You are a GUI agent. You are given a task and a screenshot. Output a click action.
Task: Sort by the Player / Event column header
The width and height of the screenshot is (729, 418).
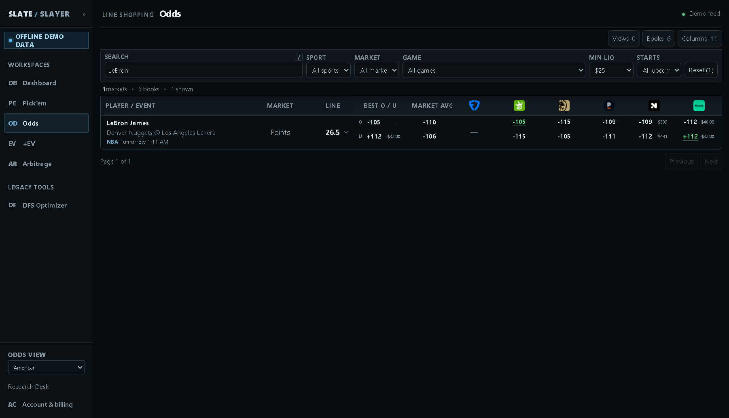pos(131,106)
